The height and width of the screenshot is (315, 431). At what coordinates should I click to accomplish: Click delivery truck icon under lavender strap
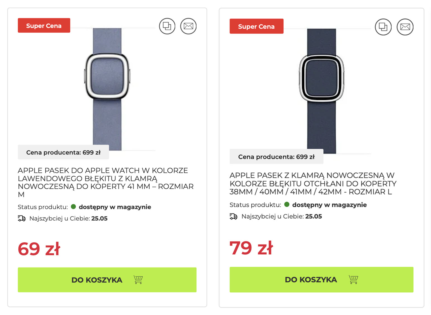point(22,218)
